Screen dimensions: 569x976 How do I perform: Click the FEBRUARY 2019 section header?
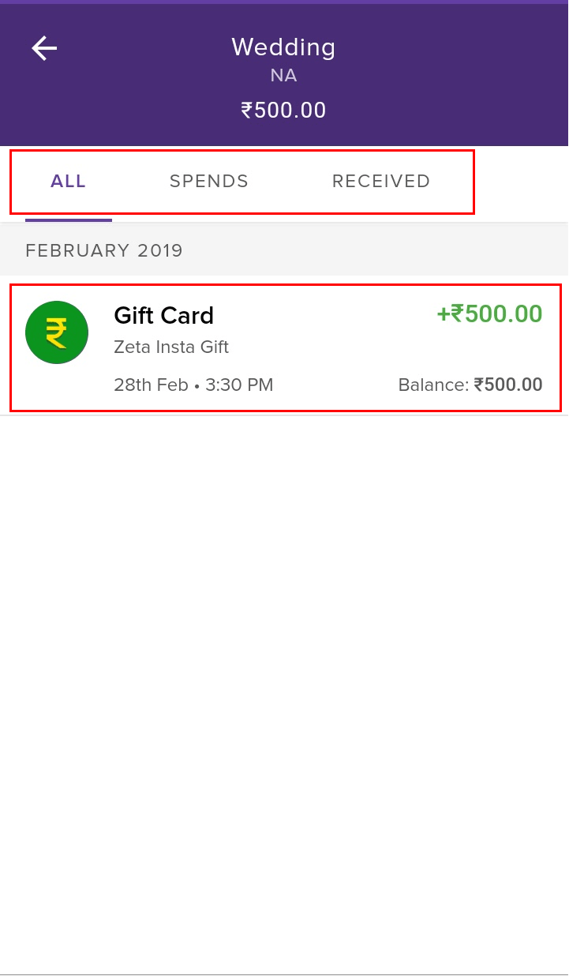coord(104,250)
